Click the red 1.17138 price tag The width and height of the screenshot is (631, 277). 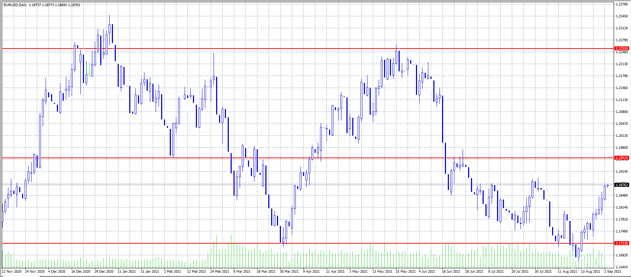pyautogui.click(x=622, y=243)
